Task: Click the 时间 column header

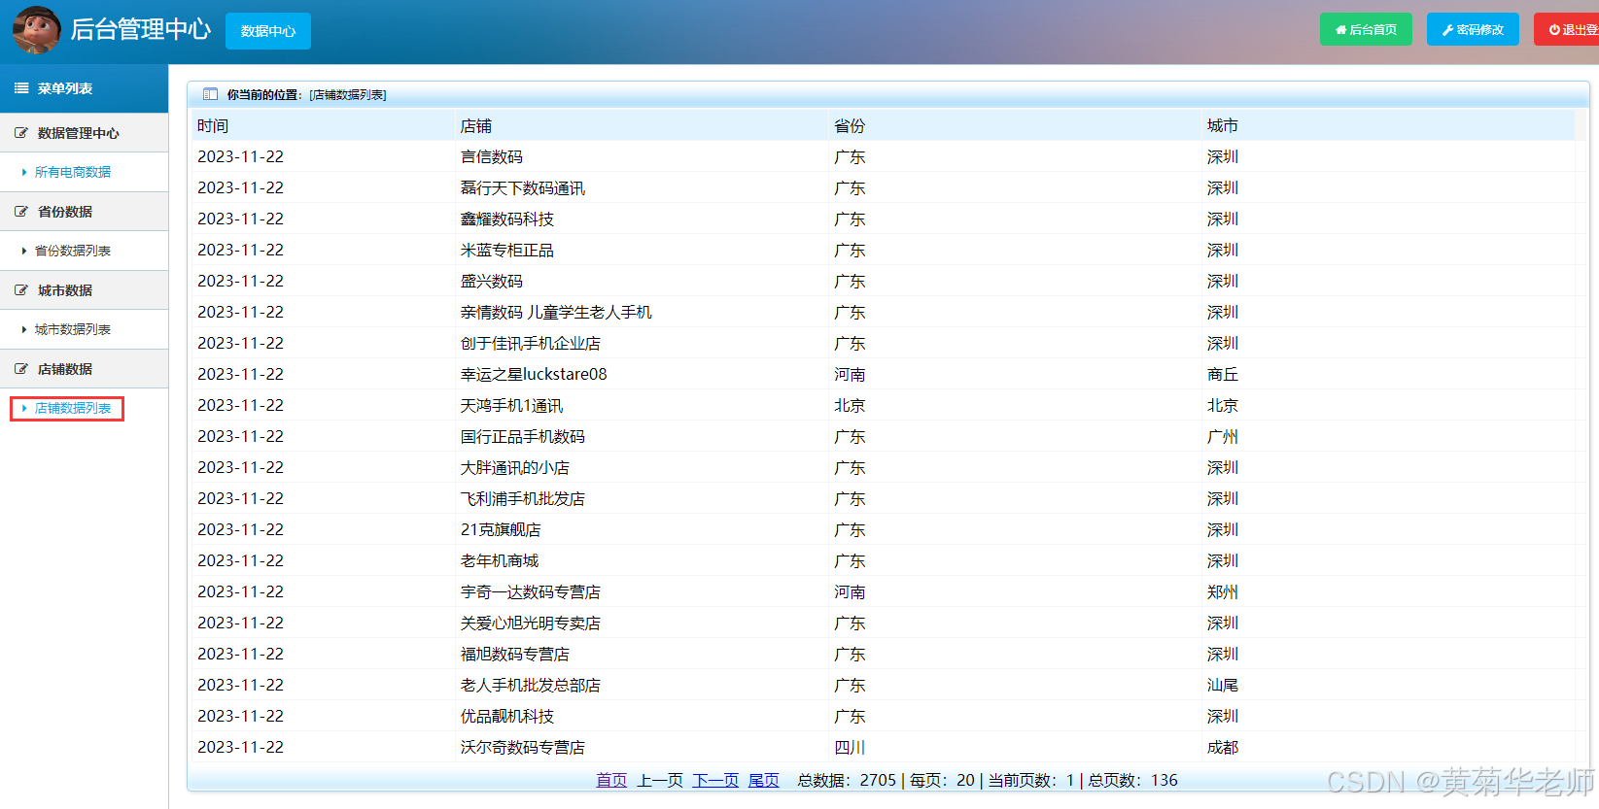Action: [x=213, y=125]
